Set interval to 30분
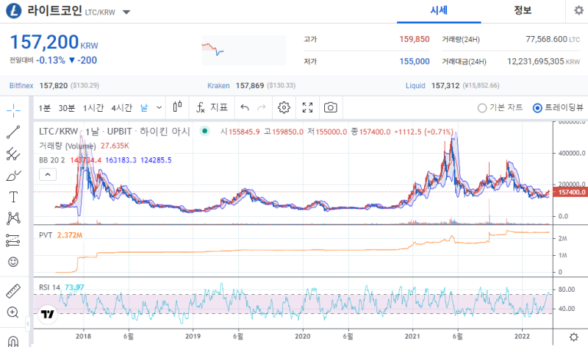Image resolution: width=588 pixels, height=347 pixels. coord(67,108)
